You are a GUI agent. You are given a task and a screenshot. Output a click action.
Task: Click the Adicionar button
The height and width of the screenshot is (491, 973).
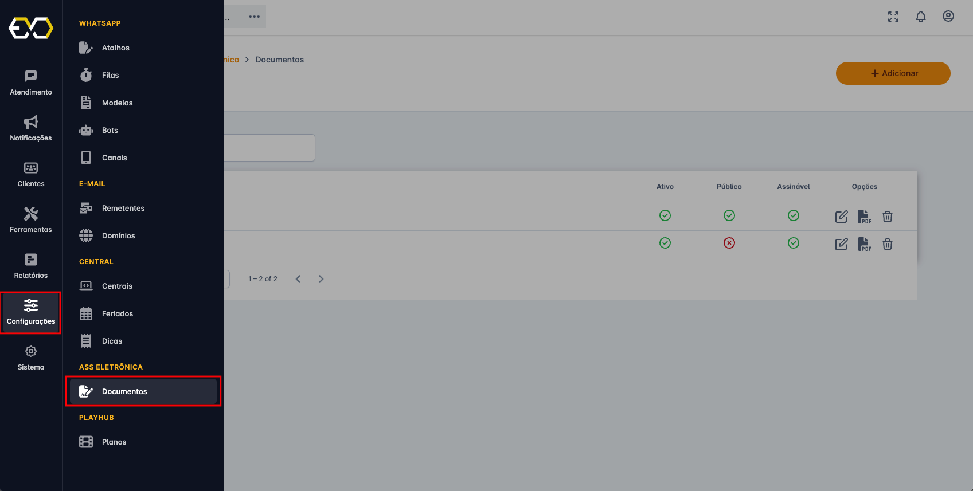(x=893, y=73)
